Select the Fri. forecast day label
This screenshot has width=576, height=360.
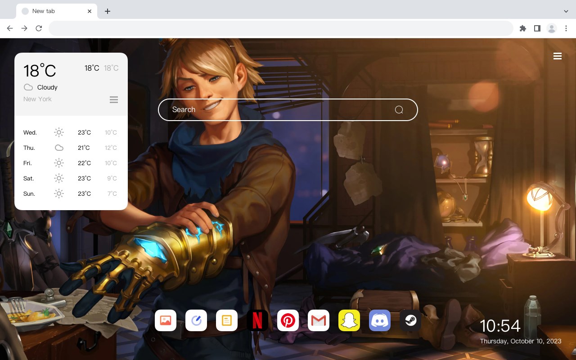[x=27, y=163]
